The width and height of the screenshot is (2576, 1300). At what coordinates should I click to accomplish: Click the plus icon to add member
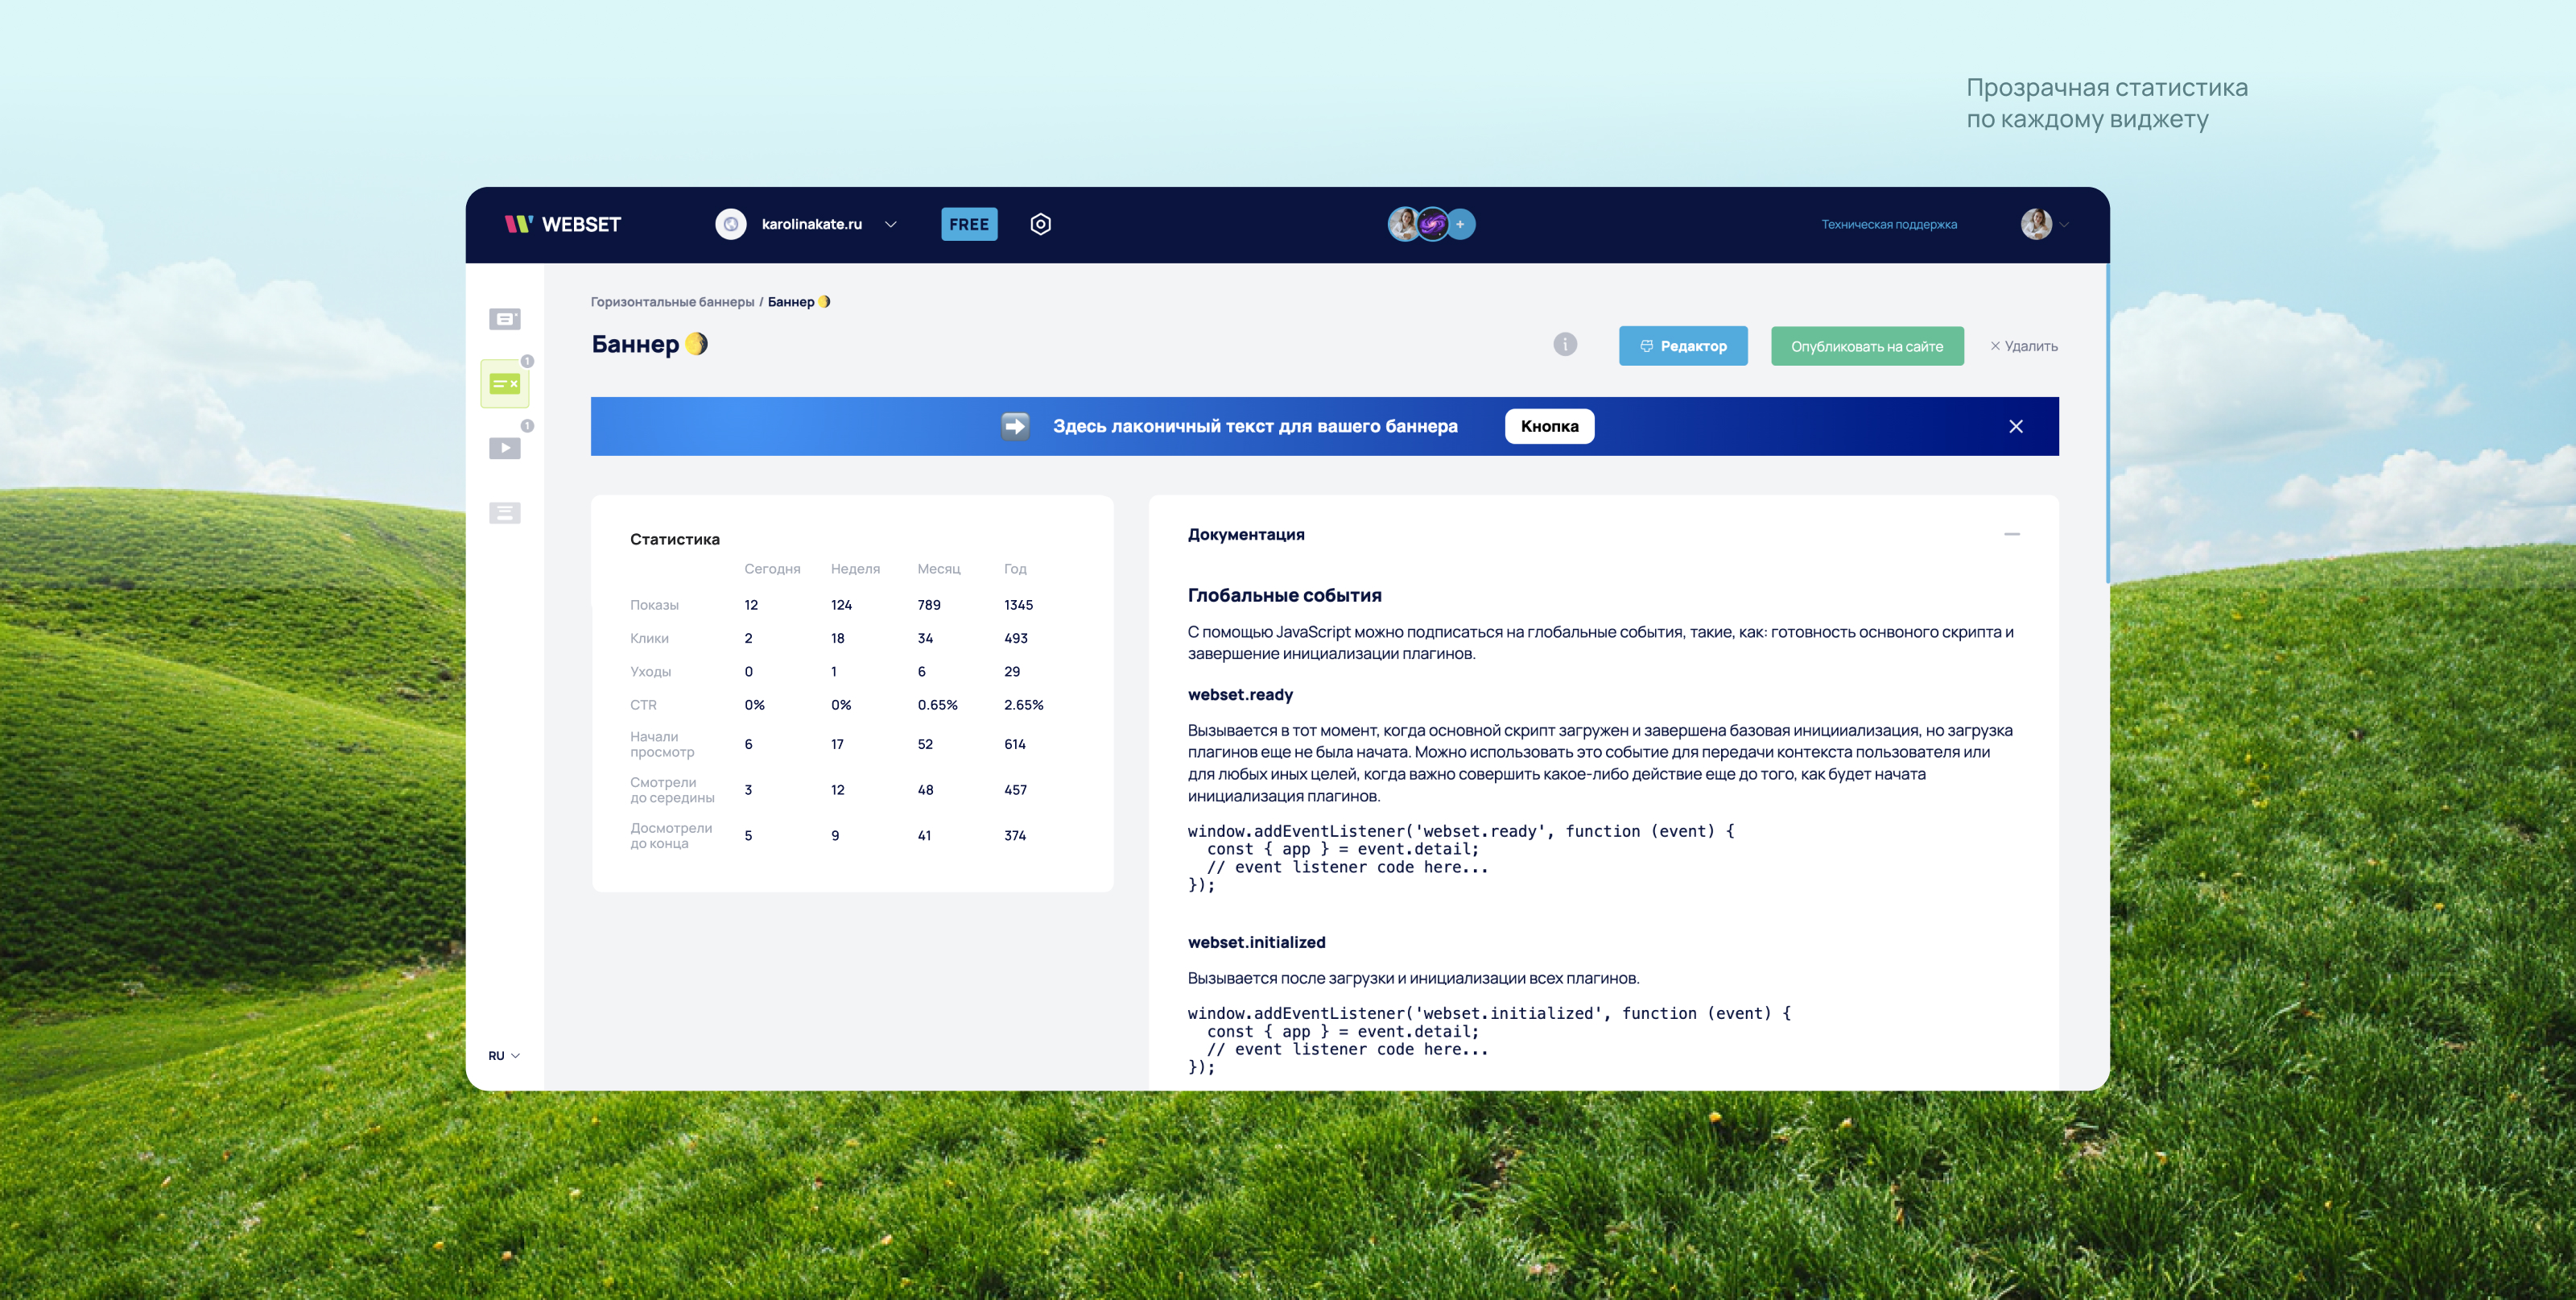coord(1460,224)
